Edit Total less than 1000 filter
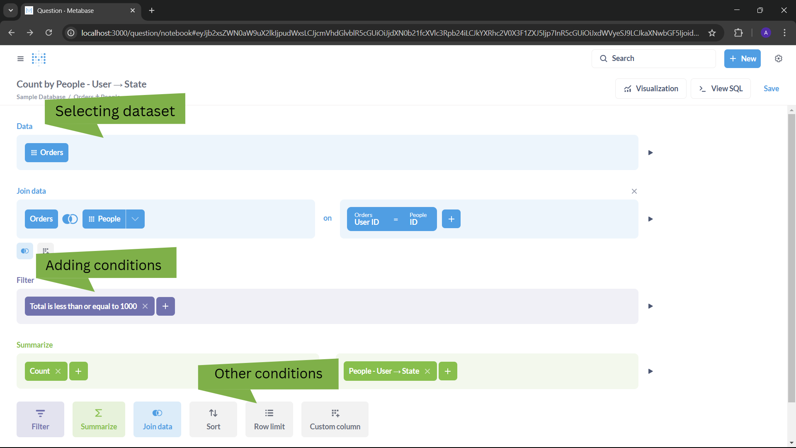Screen dimensions: 796x448 click(83, 306)
